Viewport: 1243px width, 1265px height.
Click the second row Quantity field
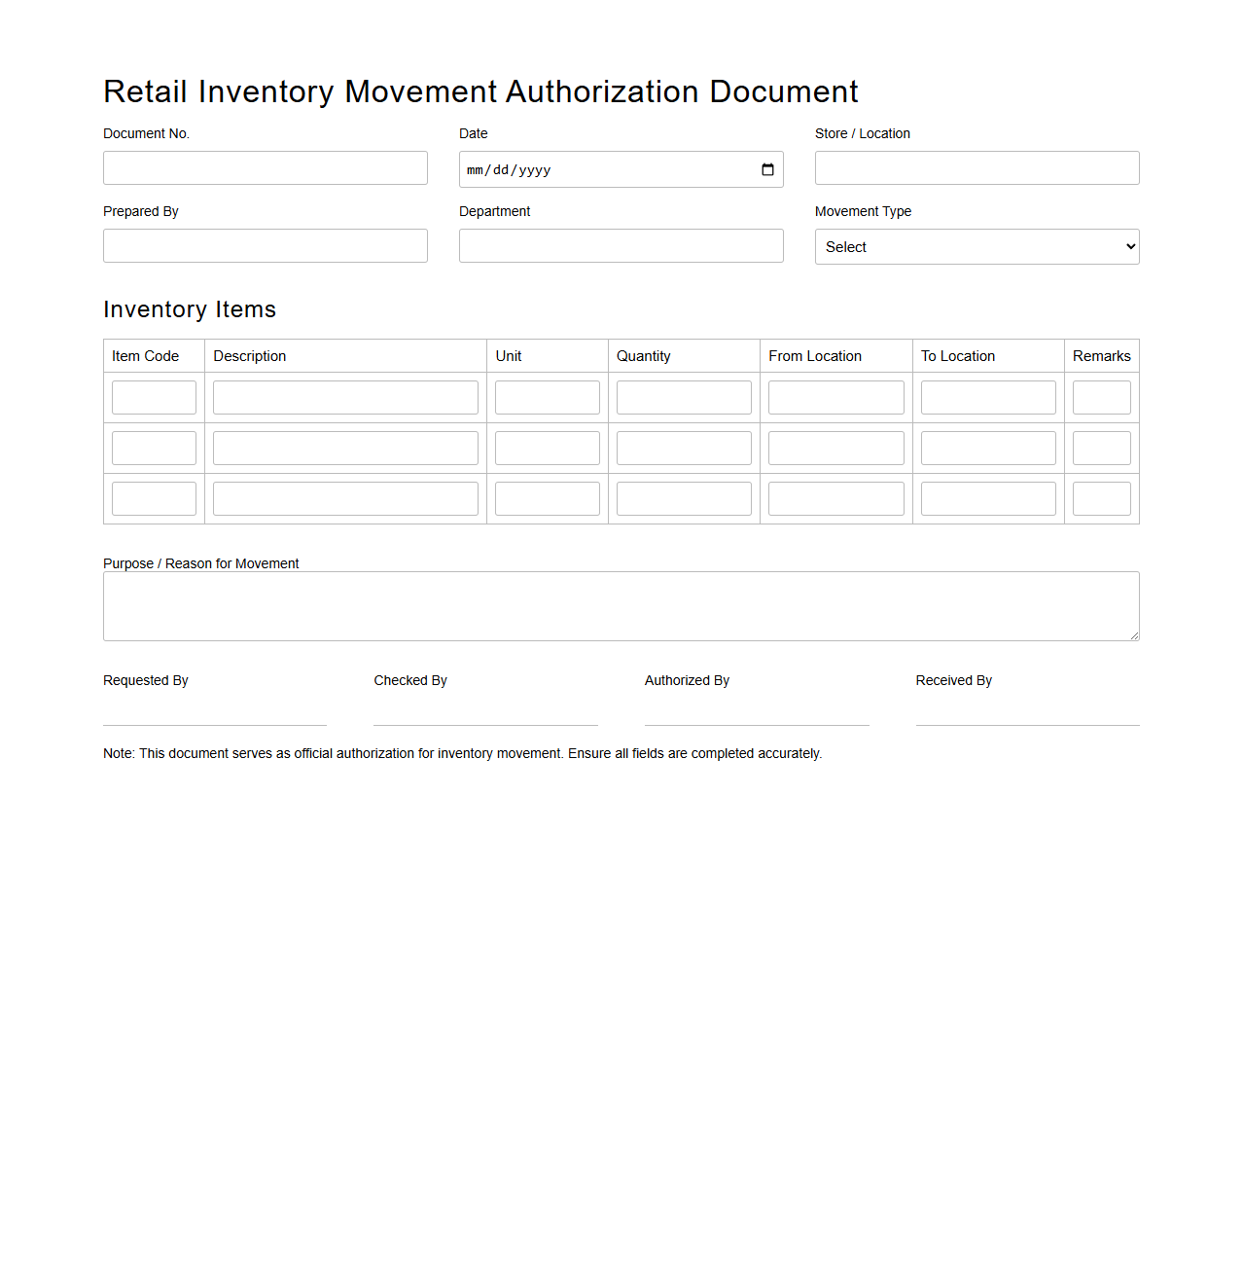tap(684, 448)
